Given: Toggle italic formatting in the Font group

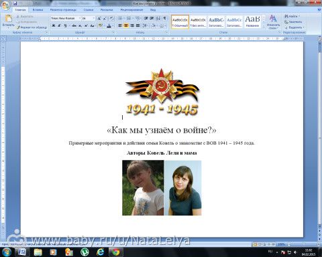Looking at the screenshot, I should coord(59,25).
